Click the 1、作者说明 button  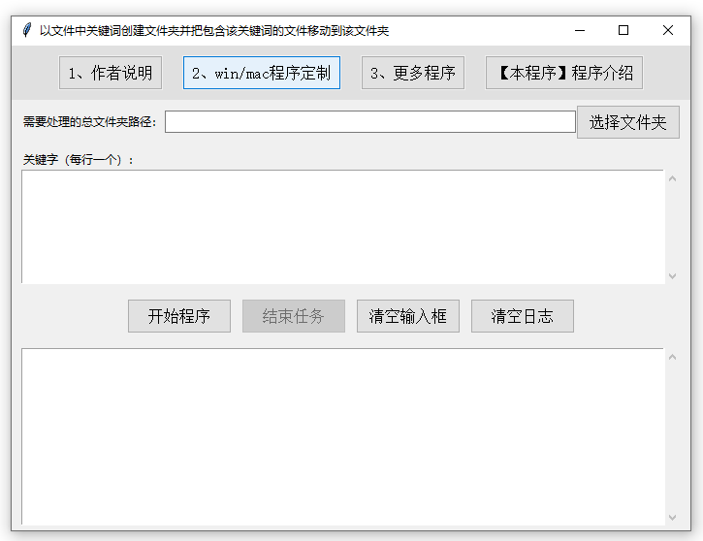[111, 73]
